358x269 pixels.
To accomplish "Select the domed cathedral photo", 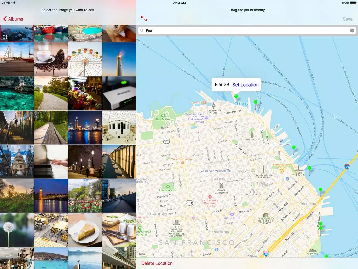I will point(17,162).
